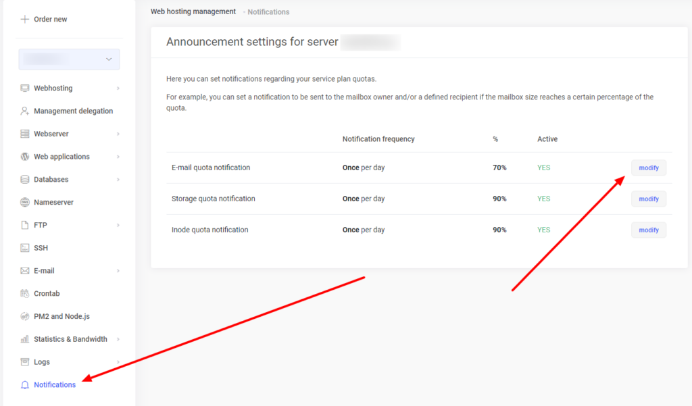The height and width of the screenshot is (406, 692).
Task: Expand the FTP submenu chevron
Action: click(118, 225)
